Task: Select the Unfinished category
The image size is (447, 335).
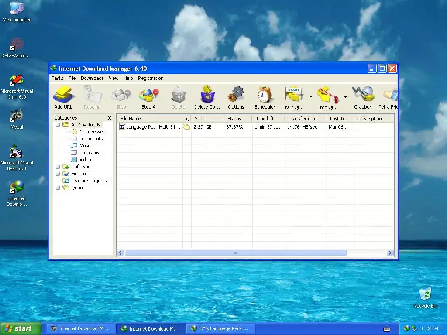Action: coord(82,167)
